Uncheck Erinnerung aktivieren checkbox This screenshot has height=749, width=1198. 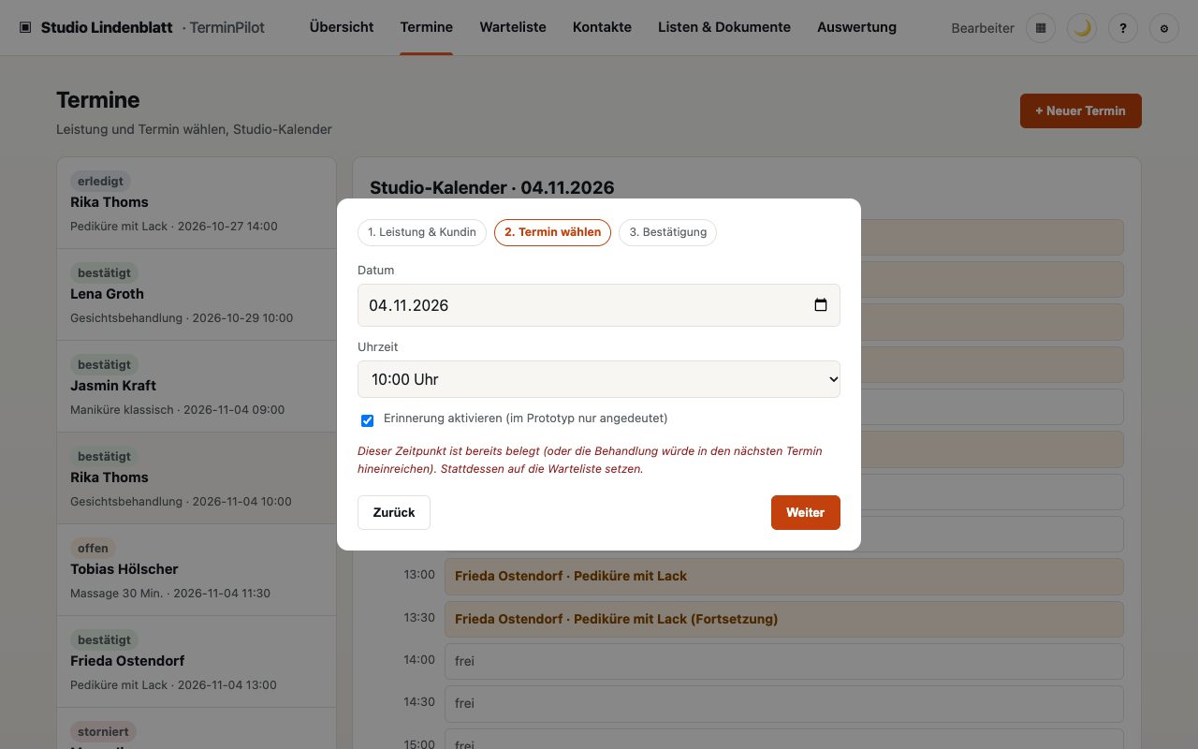pyautogui.click(x=367, y=420)
